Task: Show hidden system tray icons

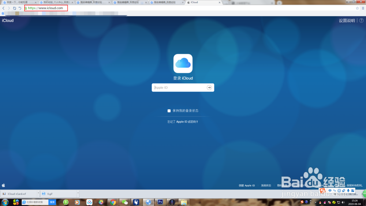Action: click(x=315, y=202)
